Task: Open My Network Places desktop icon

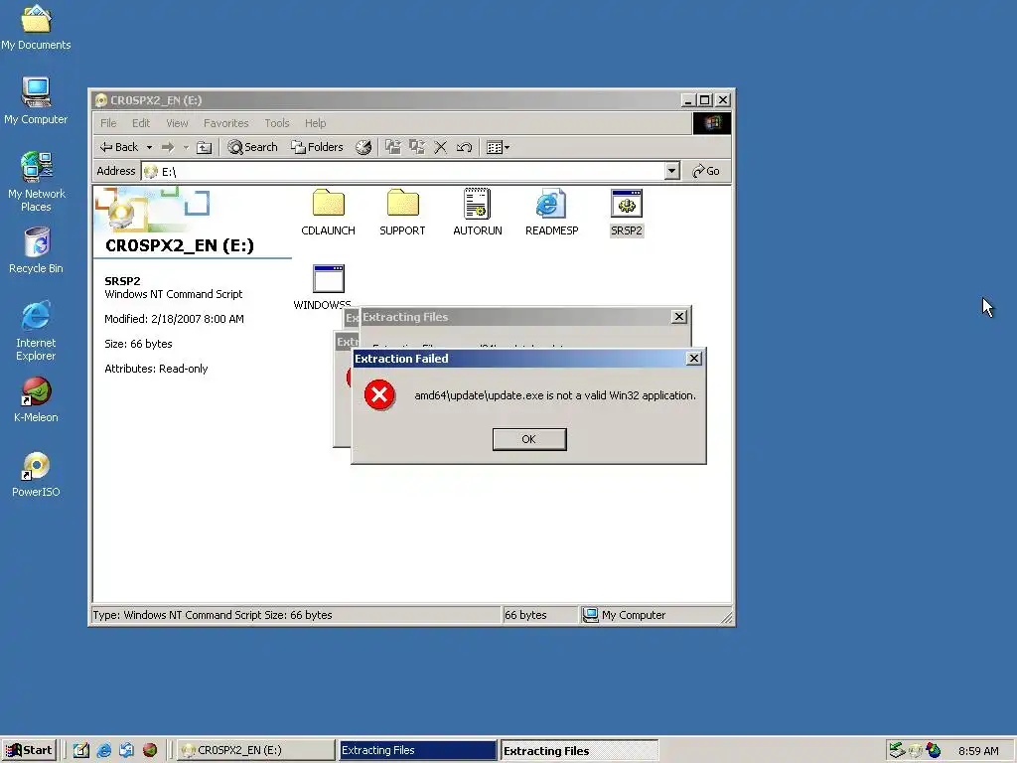Action: pyautogui.click(x=37, y=182)
